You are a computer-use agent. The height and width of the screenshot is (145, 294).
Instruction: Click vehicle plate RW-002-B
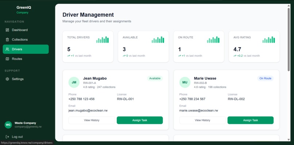tap(200, 83)
